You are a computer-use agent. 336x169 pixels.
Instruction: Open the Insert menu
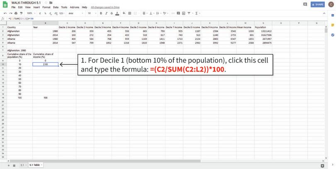point(37,7)
